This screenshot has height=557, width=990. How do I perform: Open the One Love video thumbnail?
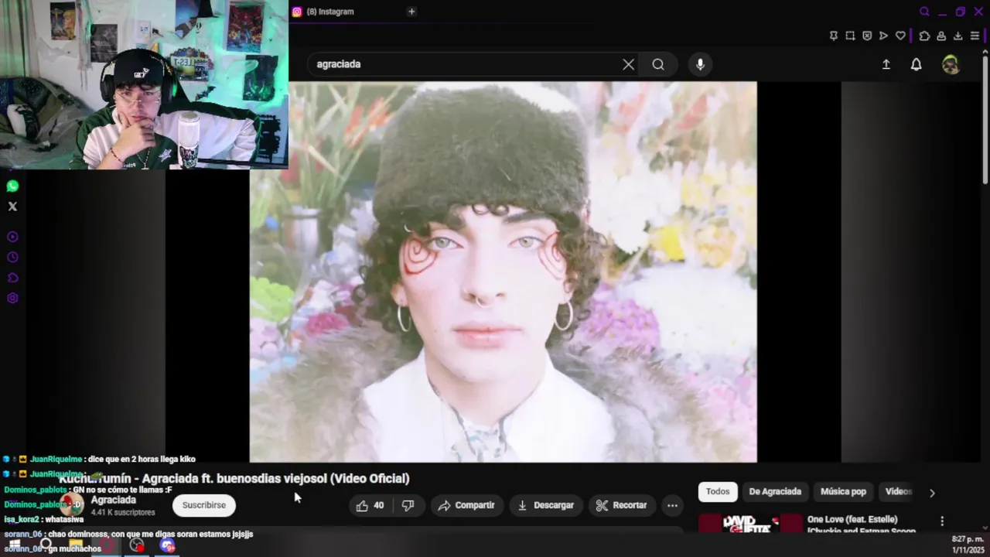pos(750,524)
